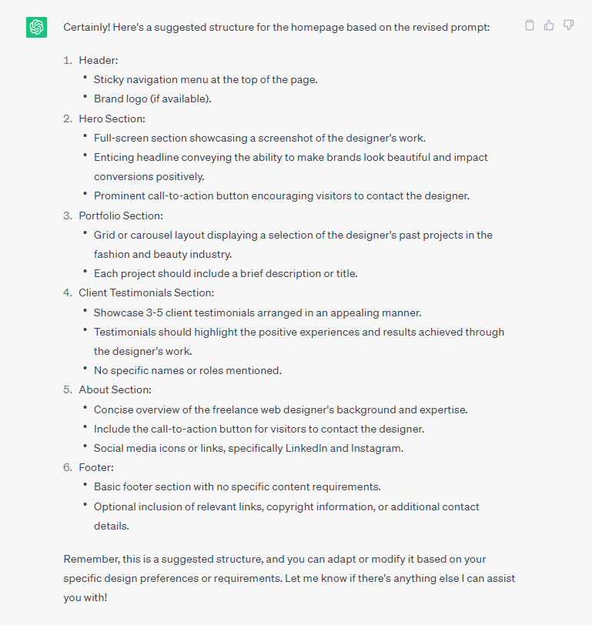Click the thumbs up feedback icon
This screenshot has height=625, width=592.
click(549, 25)
